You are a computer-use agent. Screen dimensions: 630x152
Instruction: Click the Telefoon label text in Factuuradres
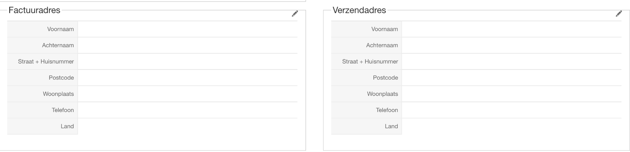(x=63, y=110)
